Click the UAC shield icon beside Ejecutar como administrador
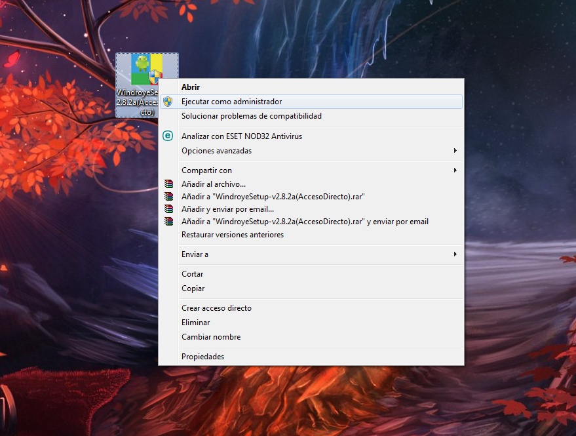Viewport: 576px width, 436px height. 169,102
